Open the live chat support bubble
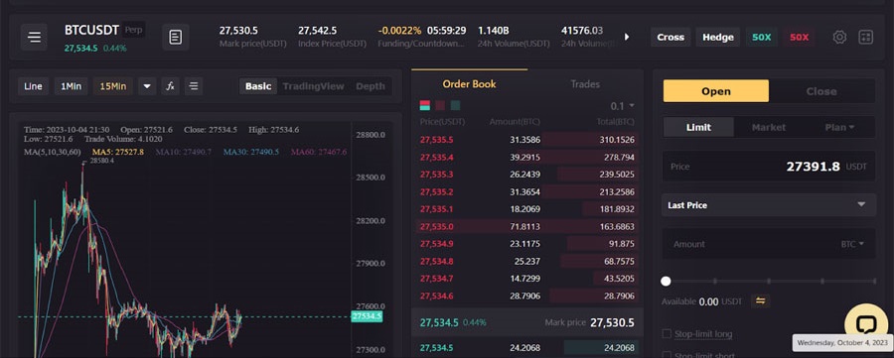The image size is (894, 358). pyautogui.click(x=865, y=324)
